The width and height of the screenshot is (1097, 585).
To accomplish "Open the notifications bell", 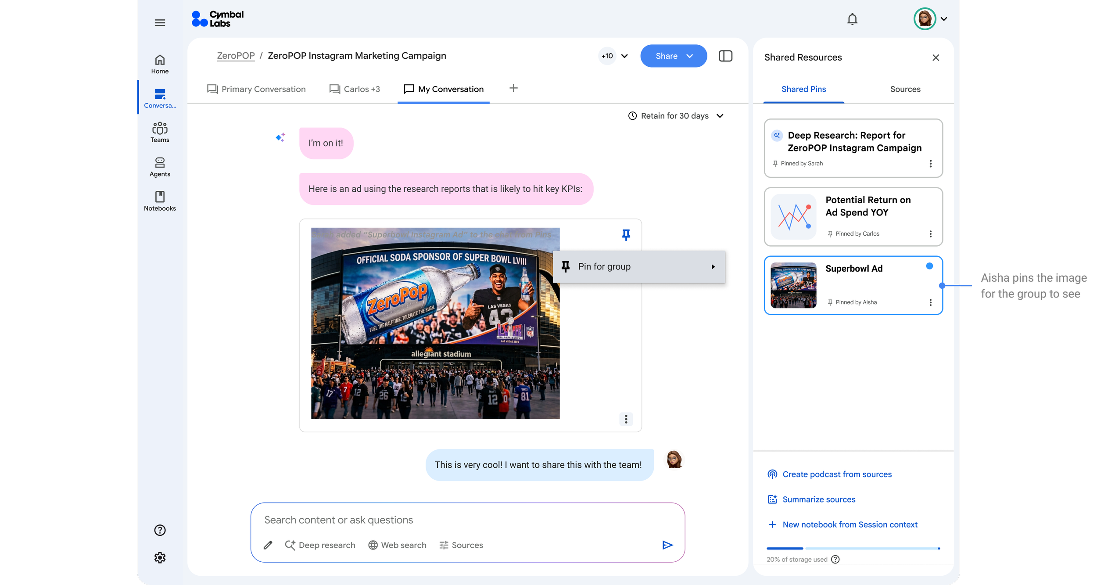I will tap(852, 19).
